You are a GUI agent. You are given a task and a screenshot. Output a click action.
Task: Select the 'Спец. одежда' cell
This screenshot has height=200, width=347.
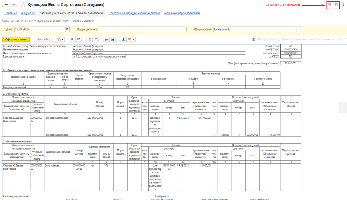pyautogui.click(x=58, y=177)
